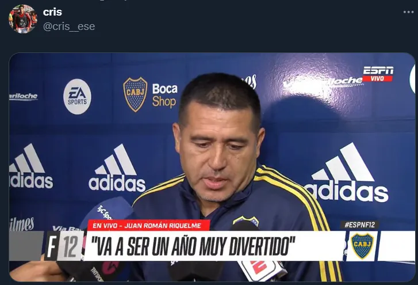Click the large adidas logo on the right
The height and width of the screenshot is (285, 418).
coord(348,172)
